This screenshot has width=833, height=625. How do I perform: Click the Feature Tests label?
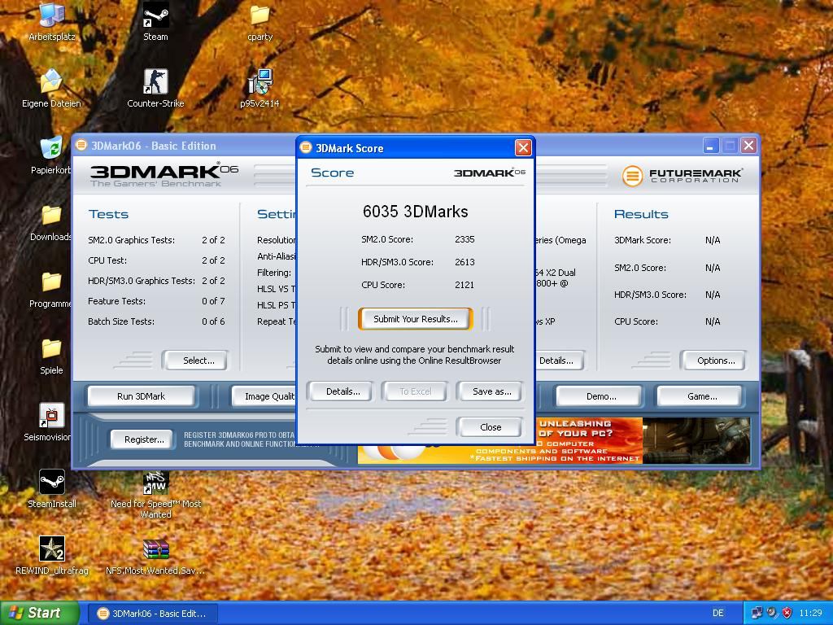pos(116,301)
